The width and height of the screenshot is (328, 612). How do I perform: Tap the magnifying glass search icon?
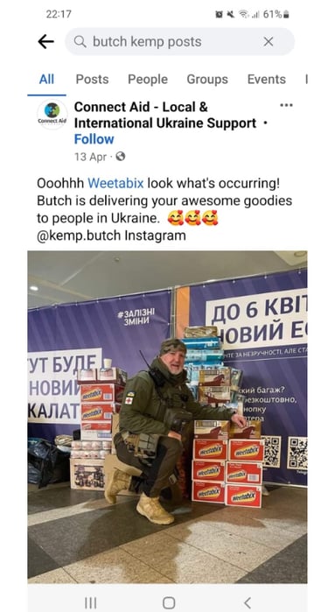click(x=80, y=41)
